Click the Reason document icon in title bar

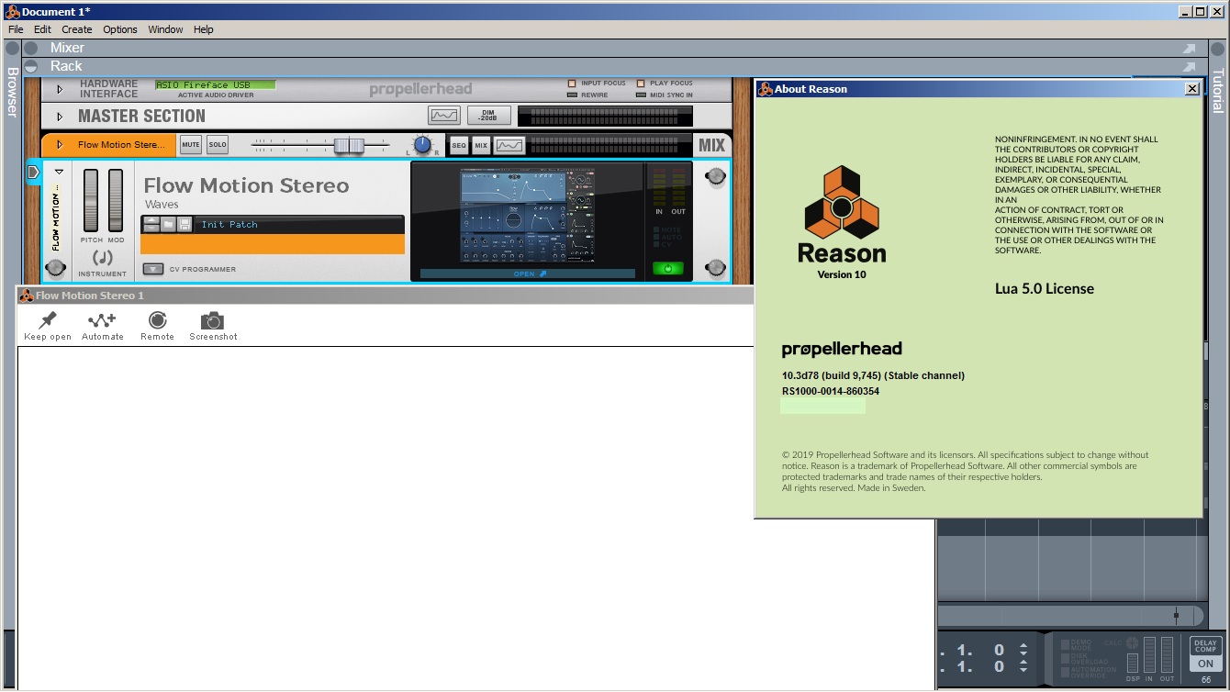point(13,12)
